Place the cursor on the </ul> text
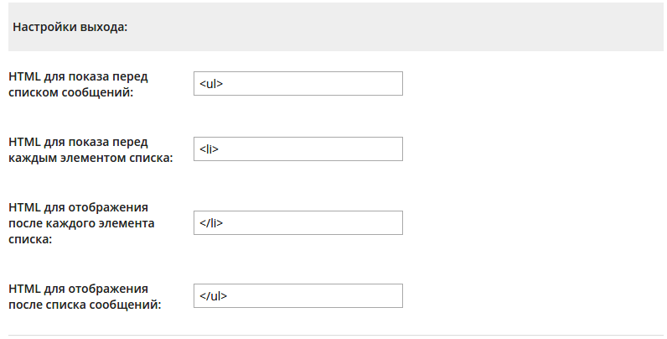The height and width of the screenshot is (339, 667). 214,296
